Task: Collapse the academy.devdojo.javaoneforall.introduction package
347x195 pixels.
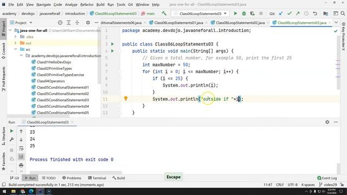Action: pyautogui.click(x=22, y=55)
